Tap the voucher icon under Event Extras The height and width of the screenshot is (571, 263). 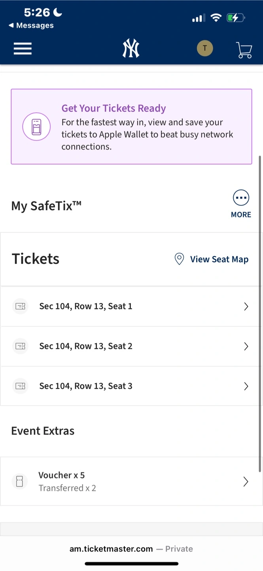pyautogui.click(x=20, y=481)
